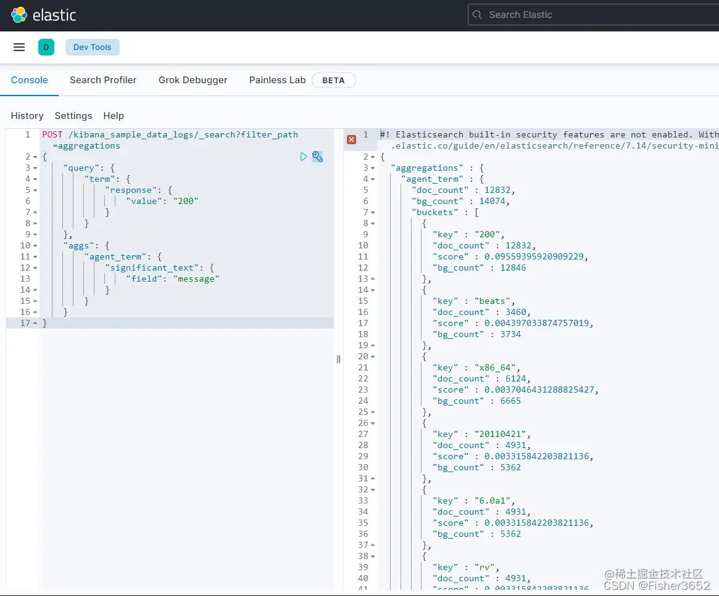
Task: Switch to the Console tab
Action: click(30, 80)
